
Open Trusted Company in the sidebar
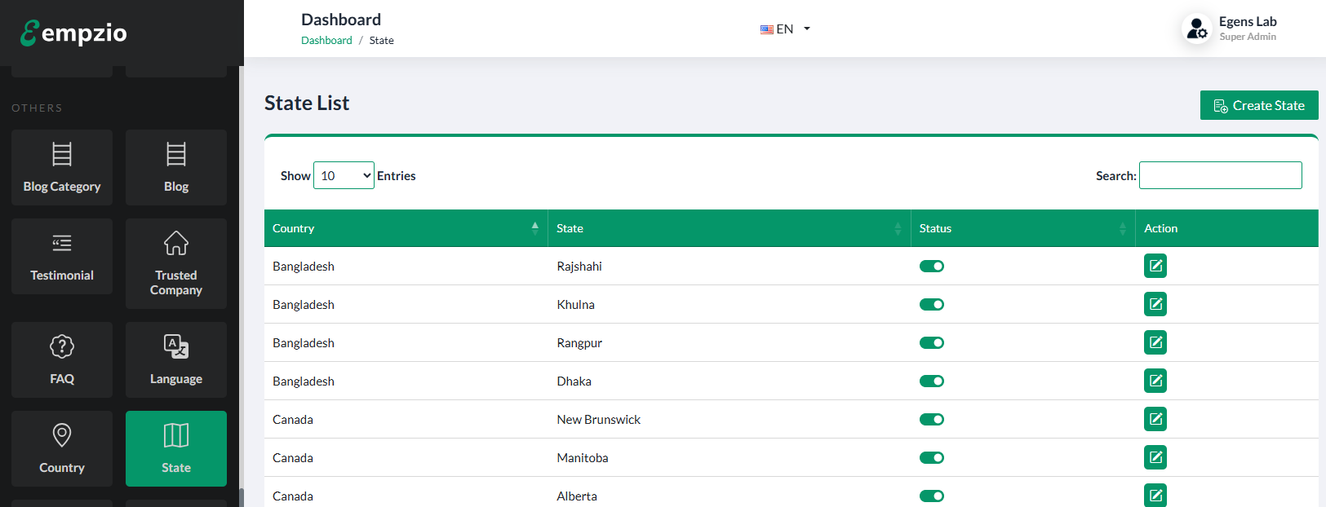coord(176,263)
